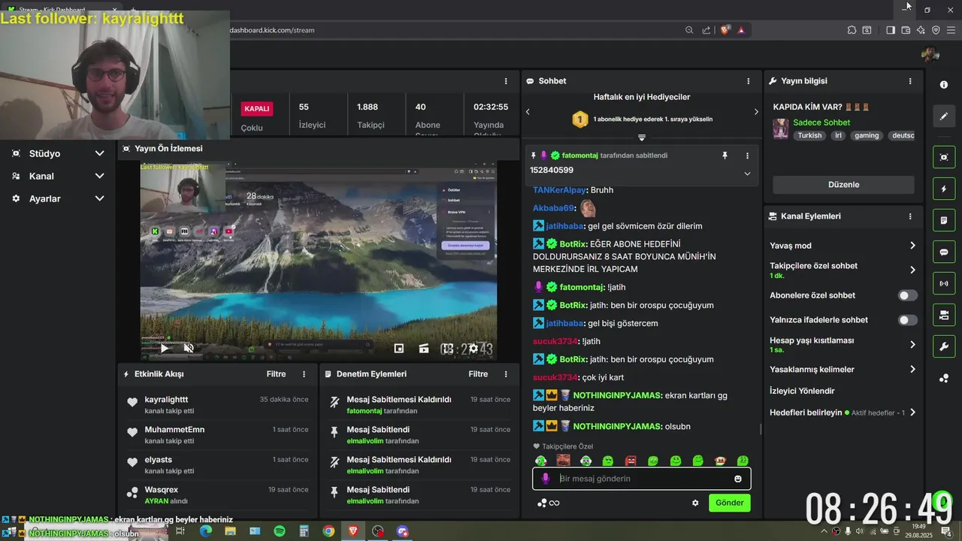Click the chat panel scrollbar
Viewport: 962px width, 541px height.
pos(760,429)
